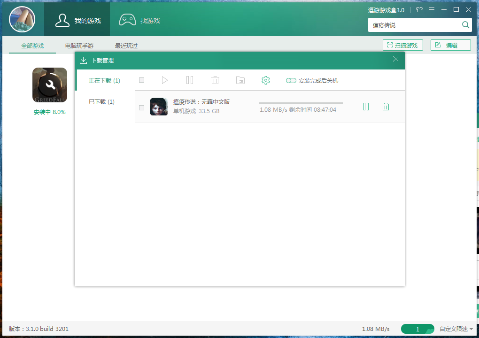
Task: Click the 下载管理 dialog title icon
Action: coord(83,60)
